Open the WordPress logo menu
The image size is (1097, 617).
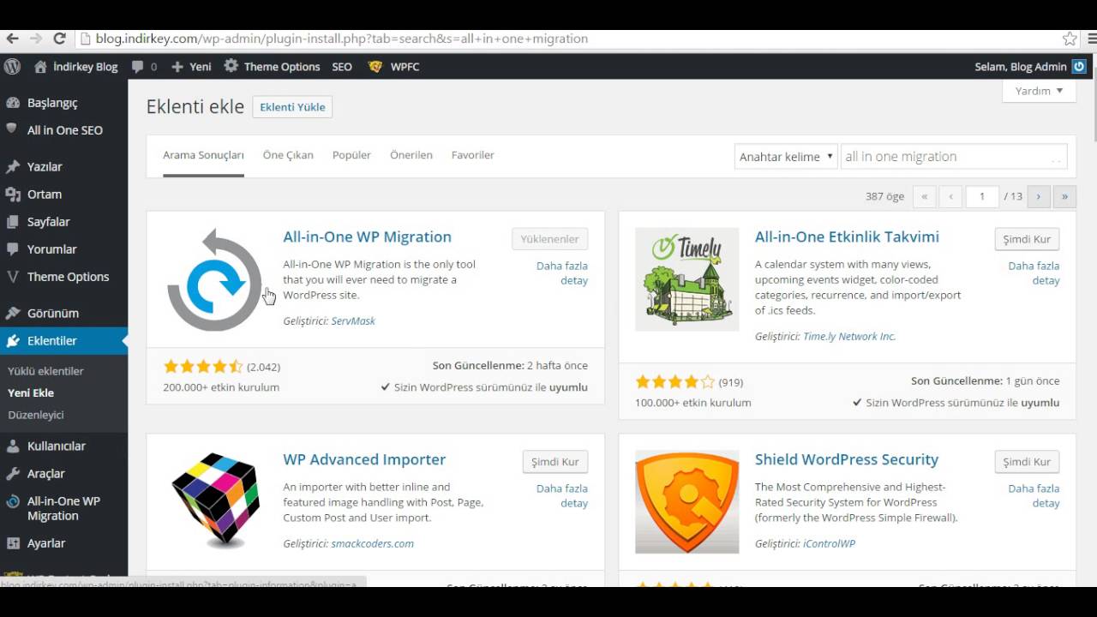[12, 66]
